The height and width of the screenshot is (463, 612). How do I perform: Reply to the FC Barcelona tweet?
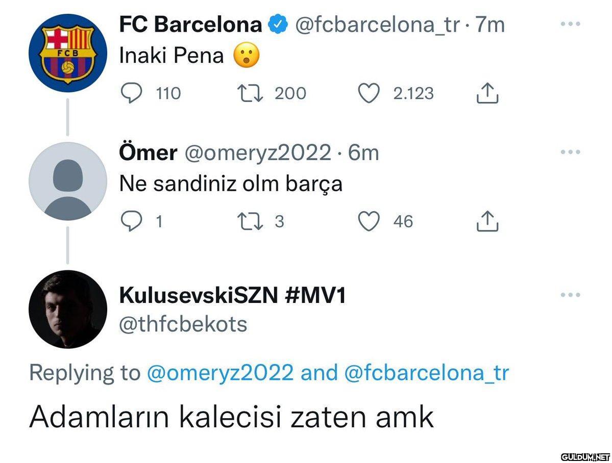pyautogui.click(x=131, y=93)
